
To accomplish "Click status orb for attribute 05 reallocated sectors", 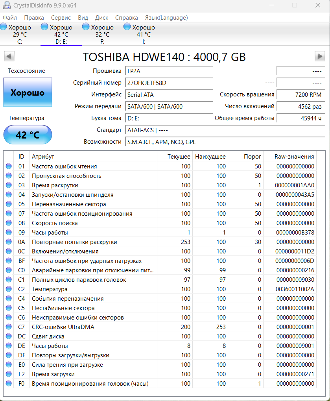I will (9, 204).
